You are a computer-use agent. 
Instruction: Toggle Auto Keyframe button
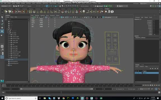pos(156,89)
